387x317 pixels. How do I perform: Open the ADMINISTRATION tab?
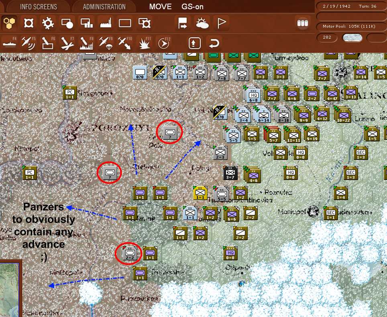tap(104, 7)
